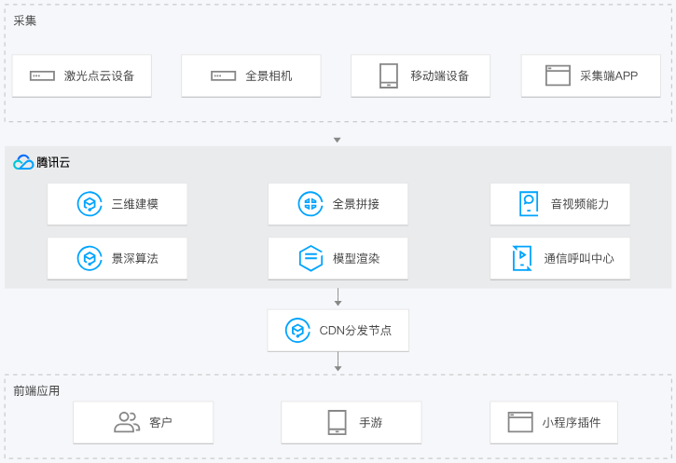Select the 移动端设备 tablet icon

click(x=389, y=75)
